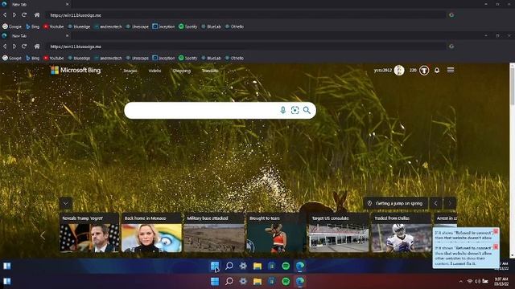Collapse the Bing news carousel with the down chevron
515x289 pixels.
coord(66,203)
